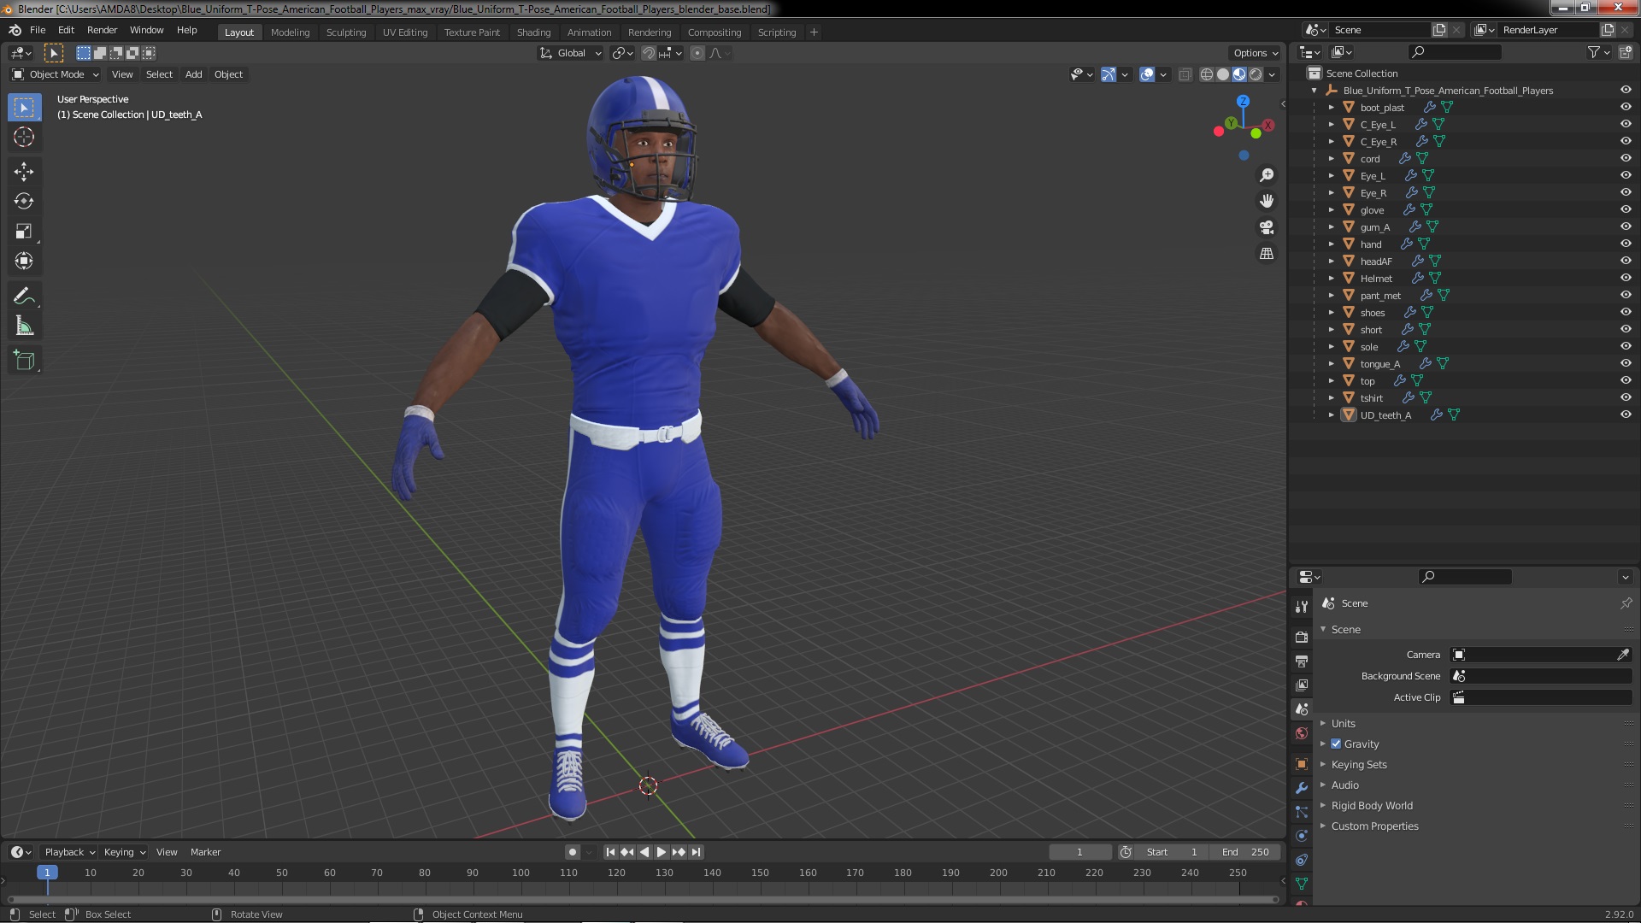This screenshot has width=1641, height=923.
Task: Click the pin icon in Scene properties
Action: tap(1626, 603)
